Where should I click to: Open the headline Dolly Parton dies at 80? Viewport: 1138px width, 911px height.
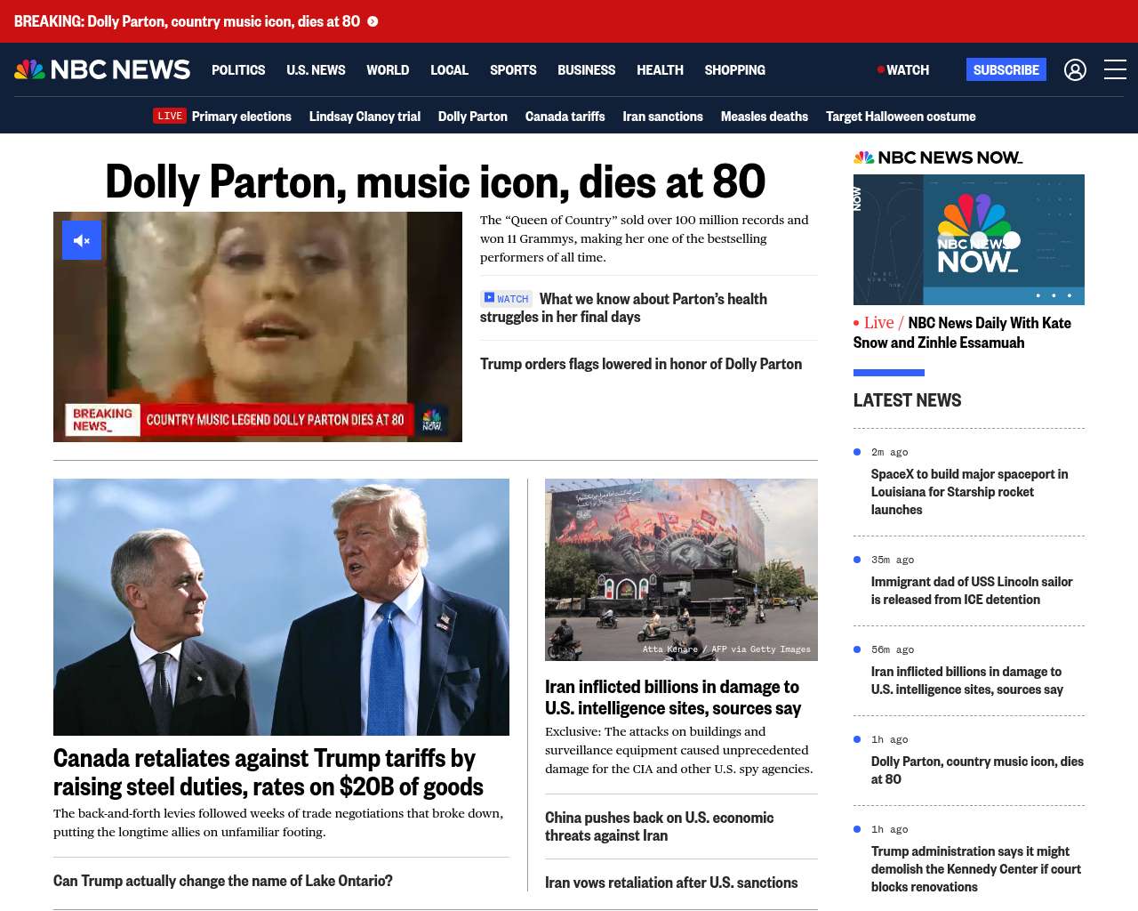click(x=436, y=181)
